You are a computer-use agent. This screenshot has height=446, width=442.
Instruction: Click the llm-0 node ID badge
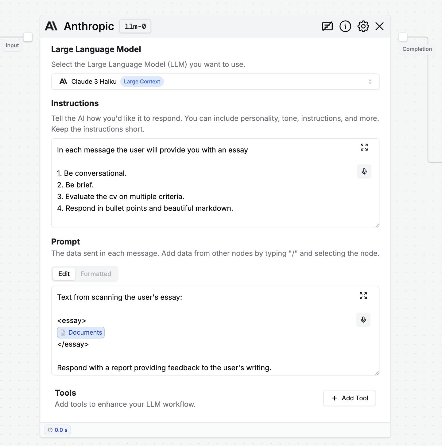click(135, 26)
